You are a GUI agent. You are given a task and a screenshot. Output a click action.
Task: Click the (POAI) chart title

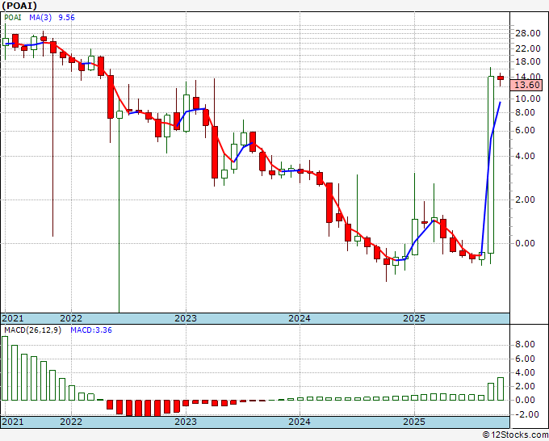[x=19, y=6]
